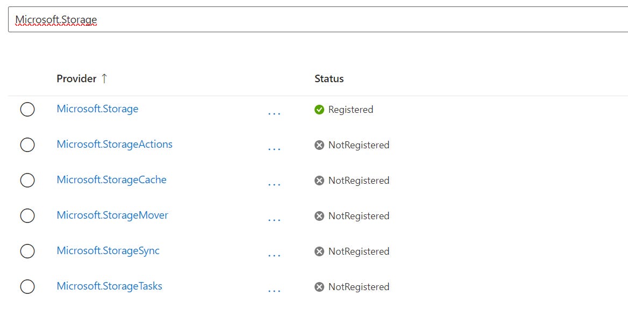628x310 pixels.
Task: Click the NotRegistered X icon for StorageCache
Action: pos(319,181)
